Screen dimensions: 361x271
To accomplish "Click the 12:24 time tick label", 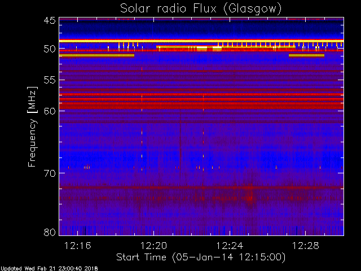I will pyautogui.click(x=230, y=246).
